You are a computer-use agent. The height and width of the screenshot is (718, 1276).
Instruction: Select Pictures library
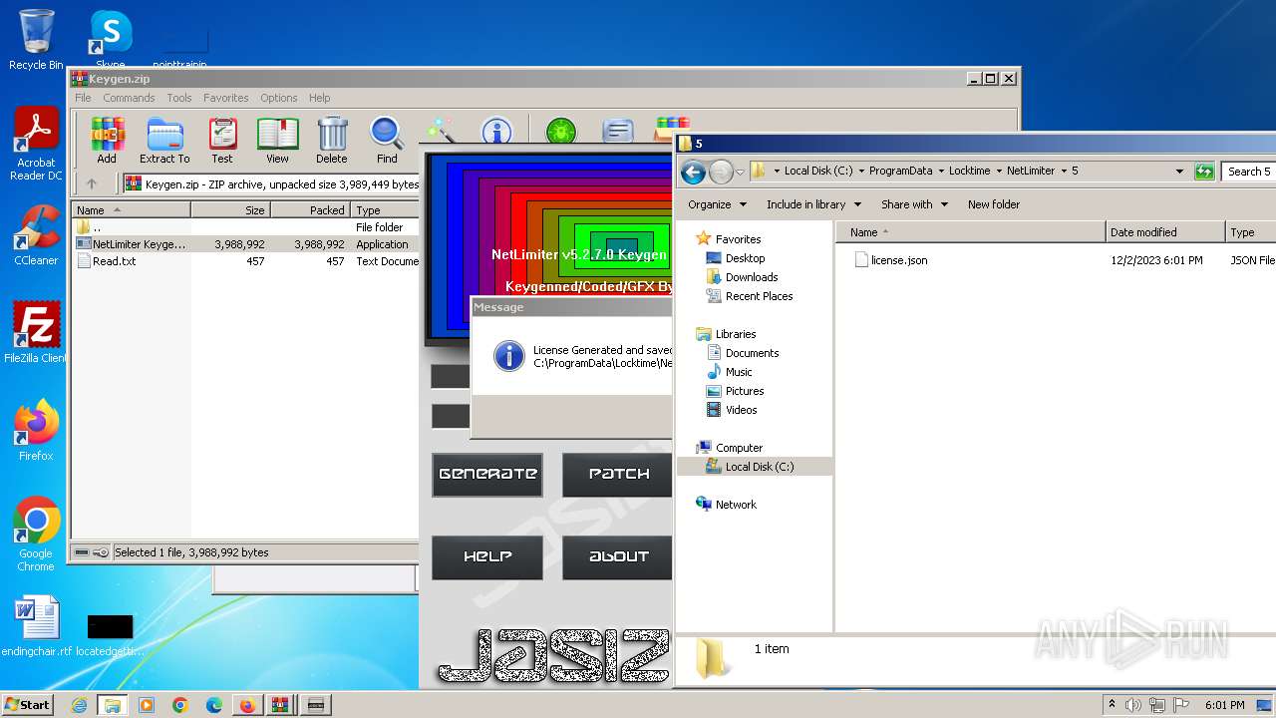tap(745, 391)
